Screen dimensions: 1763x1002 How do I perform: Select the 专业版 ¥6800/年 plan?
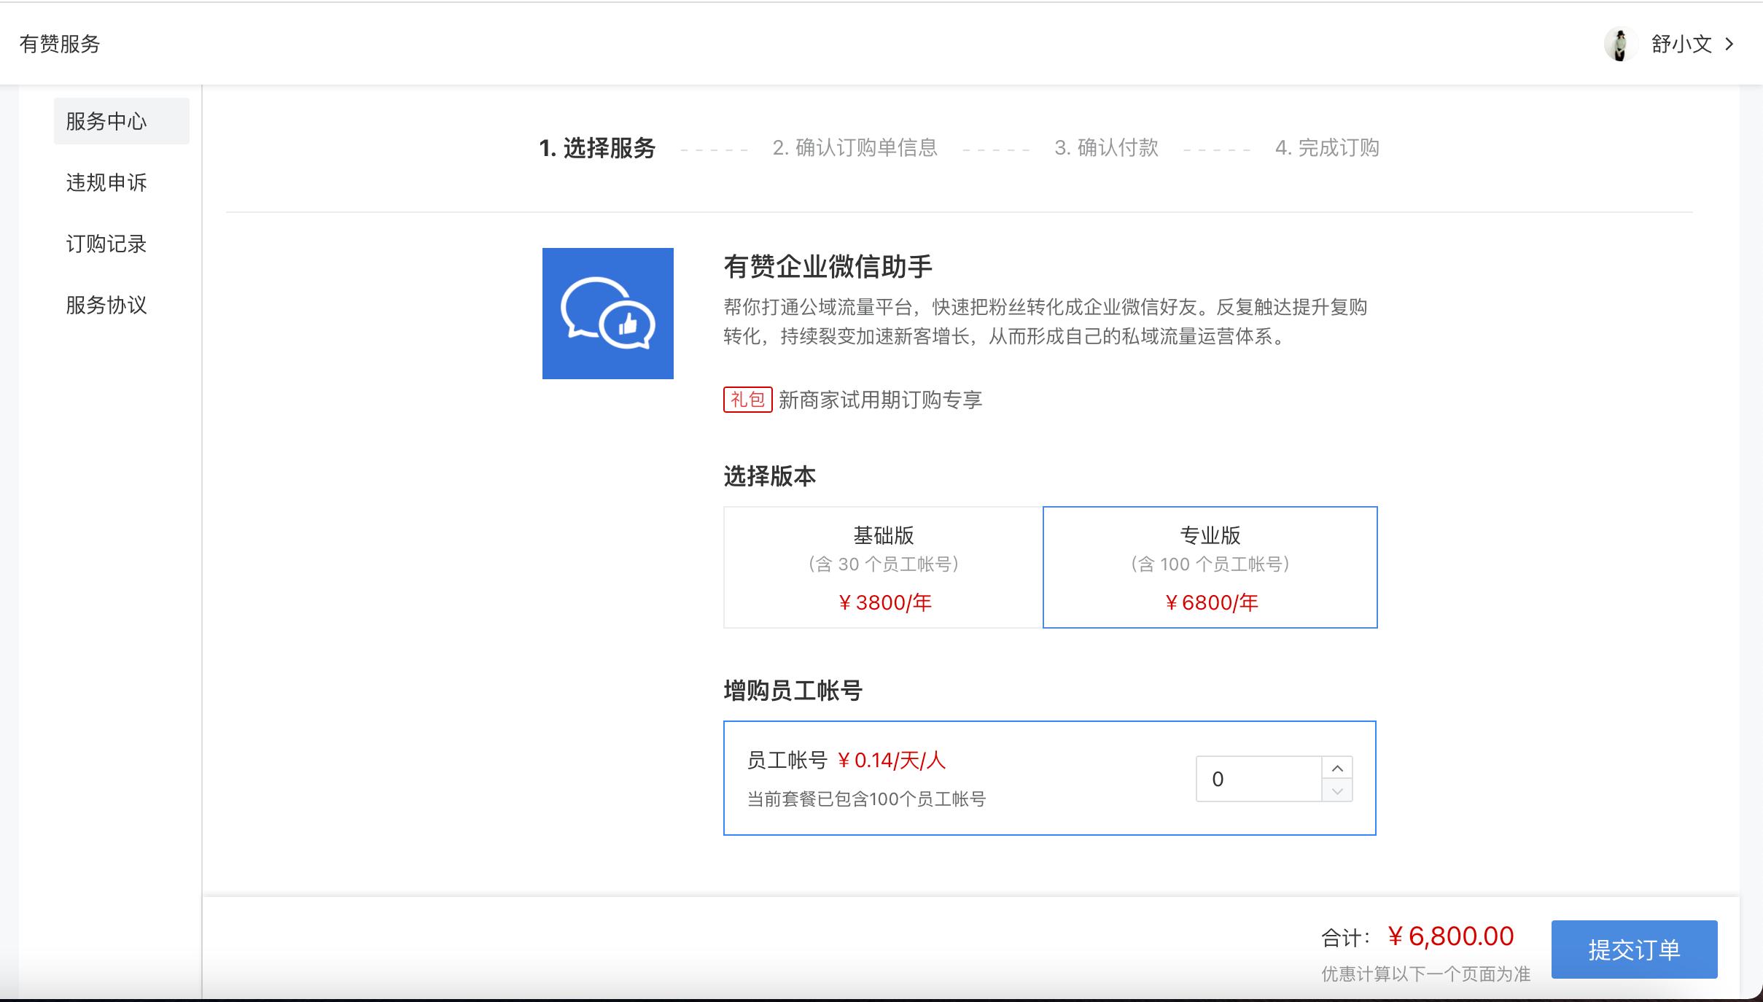tap(1210, 567)
